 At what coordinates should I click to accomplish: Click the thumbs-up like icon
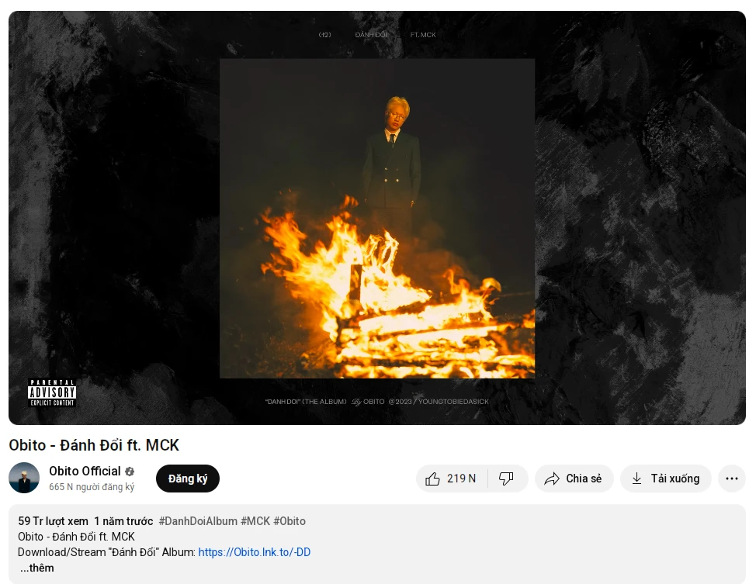click(432, 479)
